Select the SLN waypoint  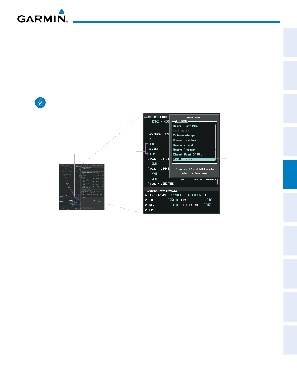click(154, 164)
